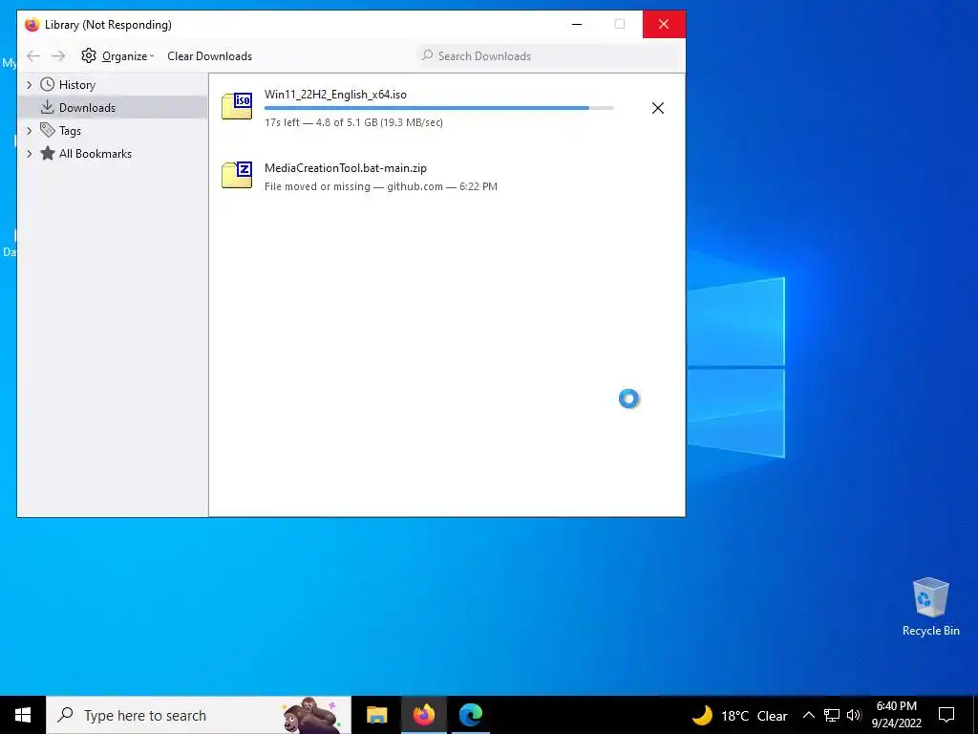
Task: Open the Organize gear menu
Action: (117, 56)
